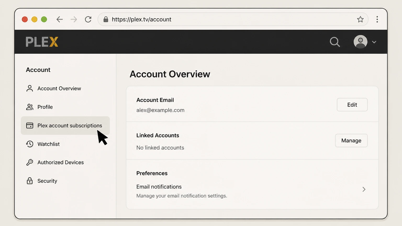The height and width of the screenshot is (226, 402).
Task: Click the clock icon beside Watchlist
Action: tap(30, 144)
